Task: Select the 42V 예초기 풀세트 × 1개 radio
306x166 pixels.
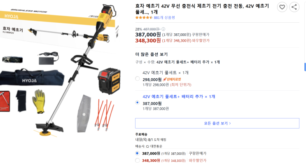Action: [138, 79]
